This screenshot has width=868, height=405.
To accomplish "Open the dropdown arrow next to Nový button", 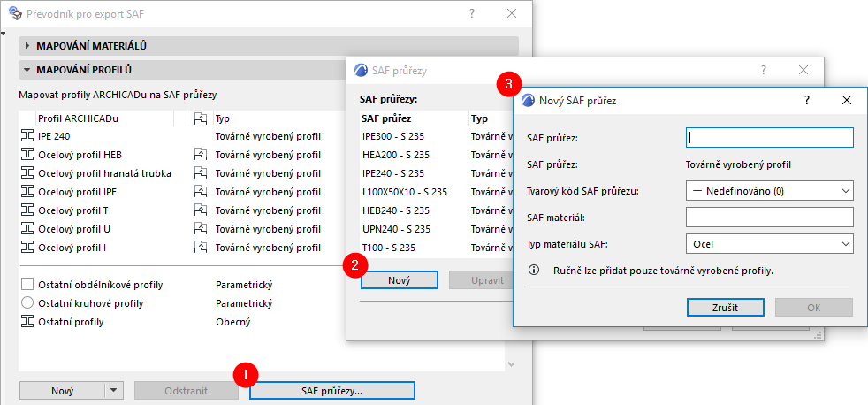I will 113,391.
